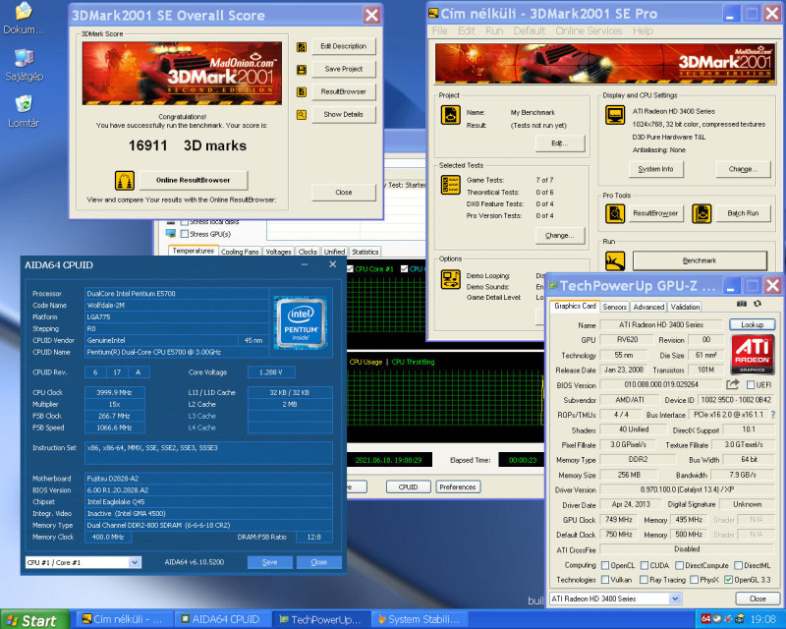Toggle the UEFI checkbox in GPU-Z
Viewport: 786px width, 629px height.
pyautogui.click(x=751, y=384)
